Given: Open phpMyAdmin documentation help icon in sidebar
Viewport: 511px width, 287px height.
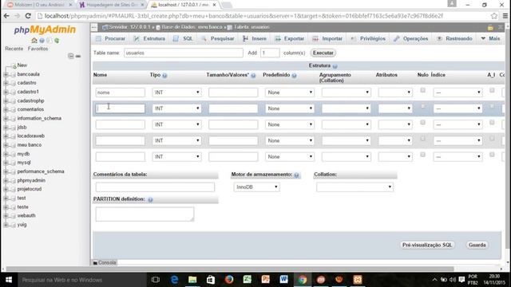Looking at the screenshot, I should tap(42, 41).
